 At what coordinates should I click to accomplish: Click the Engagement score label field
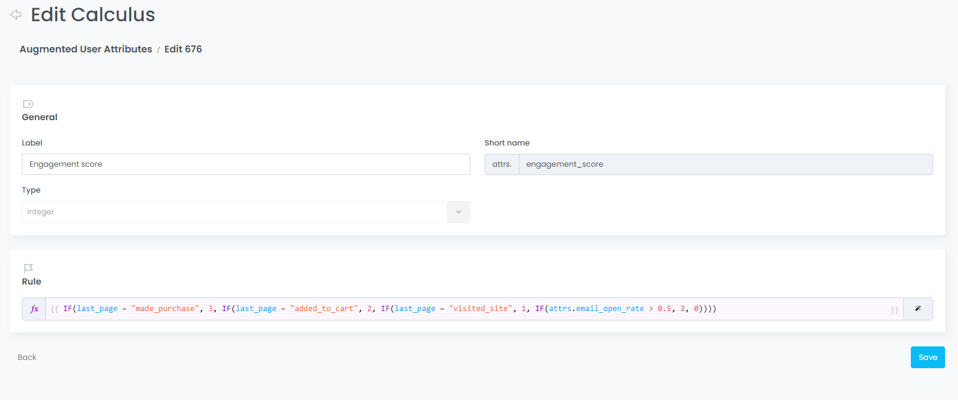point(246,164)
